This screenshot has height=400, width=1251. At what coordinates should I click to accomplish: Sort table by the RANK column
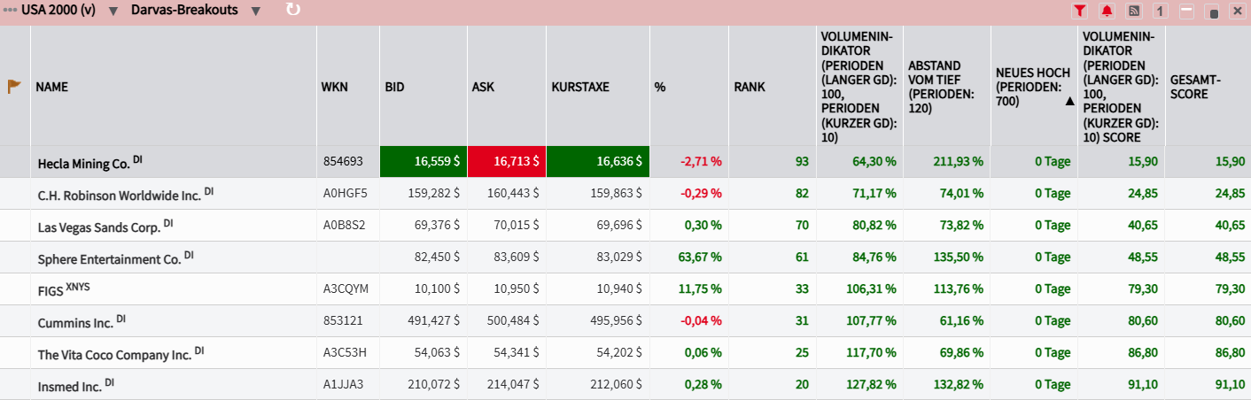[x=750, y=87]
